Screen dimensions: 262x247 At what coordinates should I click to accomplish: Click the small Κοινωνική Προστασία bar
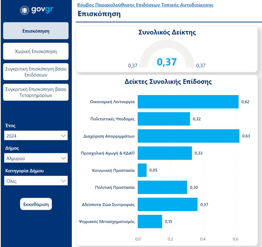pyautogui.click(x=142, y=170)
